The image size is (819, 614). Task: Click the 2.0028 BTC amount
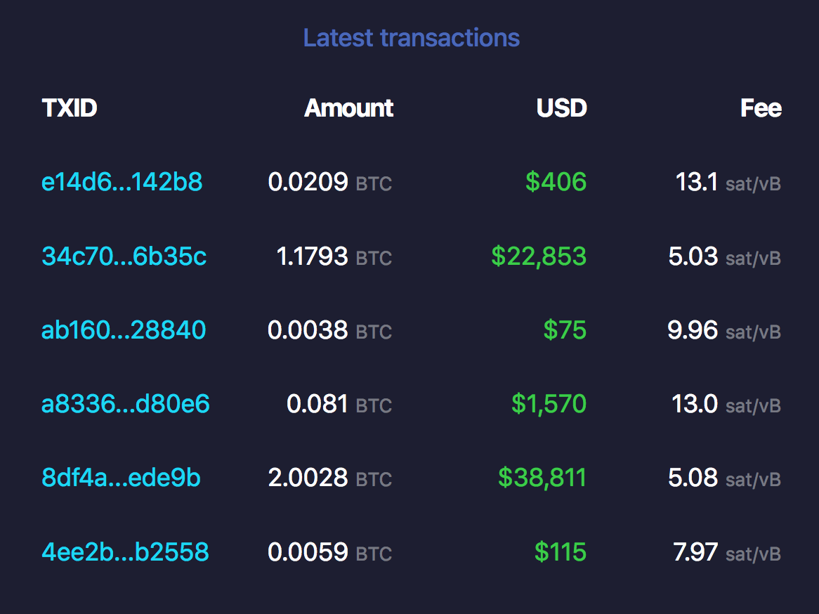pos(329,478)
